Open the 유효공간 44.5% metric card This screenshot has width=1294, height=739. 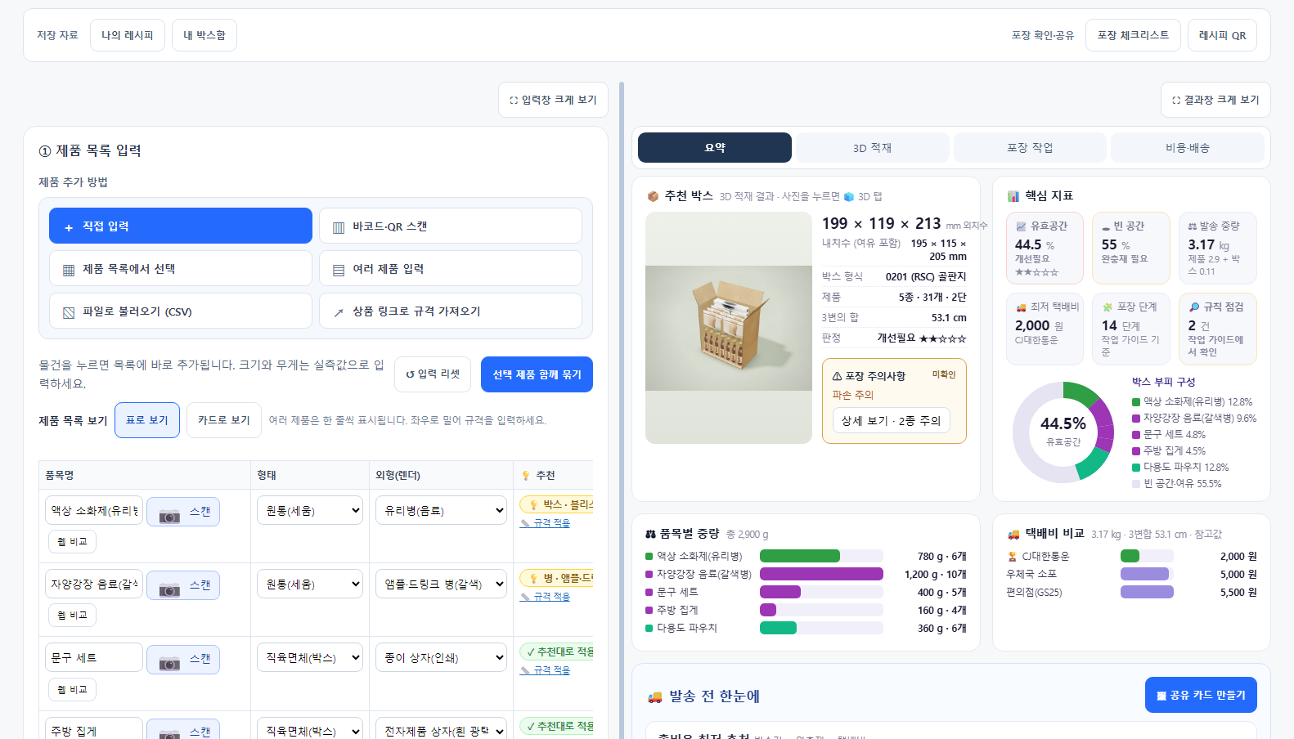point(1045,248)
